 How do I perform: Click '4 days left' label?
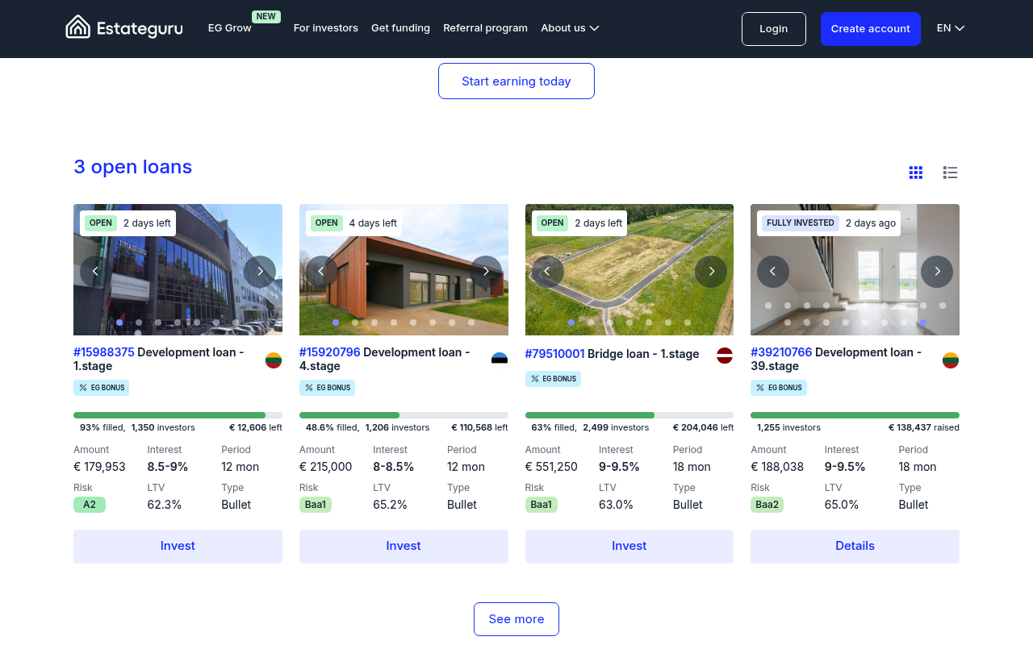pyautogui.click(x=373, y=223)
